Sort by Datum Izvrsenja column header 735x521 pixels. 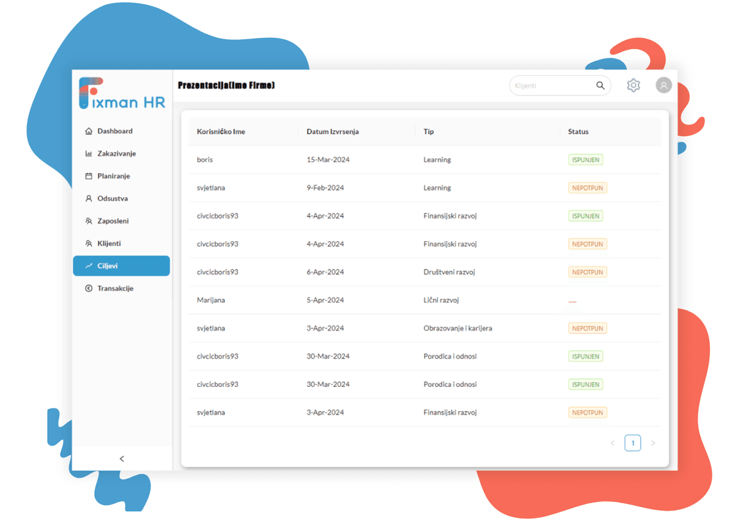[333, 132]
